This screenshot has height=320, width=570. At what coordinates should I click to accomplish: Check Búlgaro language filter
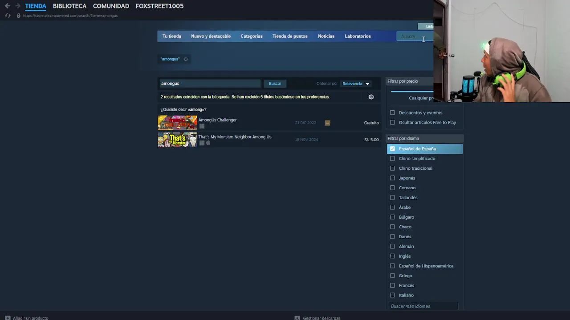point(392,217)
